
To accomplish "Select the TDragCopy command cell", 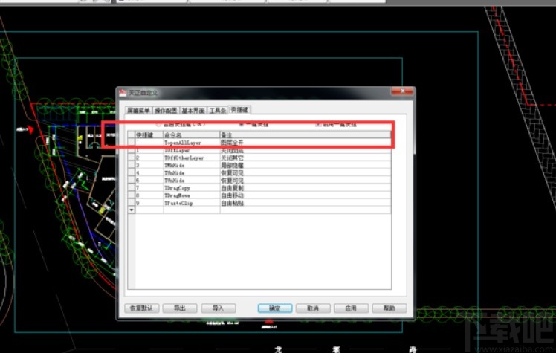I will pyautogui.click(x=192, y=188).
